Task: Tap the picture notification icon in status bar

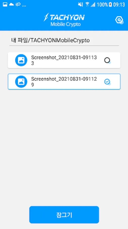Action: click(x=5, y=5)
